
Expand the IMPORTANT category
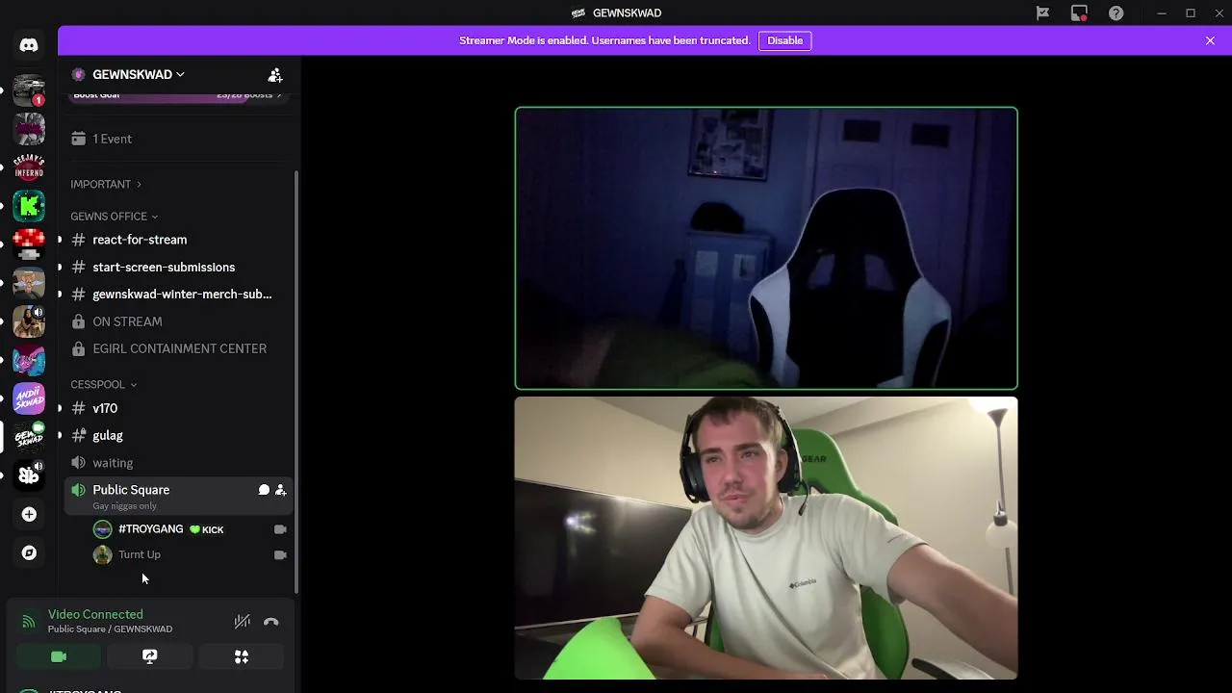pyautogui.click(x=106, y=184)
